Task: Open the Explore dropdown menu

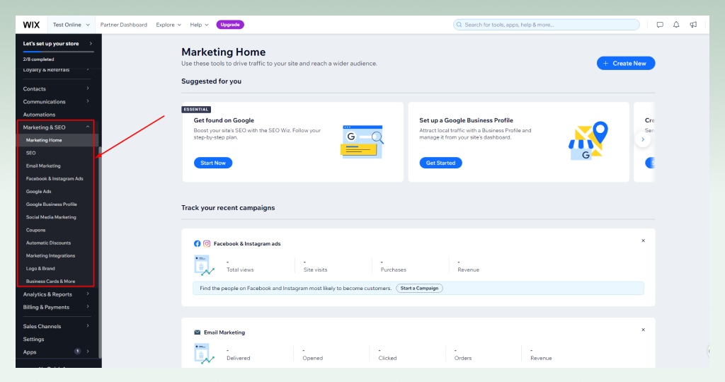Action: point(169,25)
